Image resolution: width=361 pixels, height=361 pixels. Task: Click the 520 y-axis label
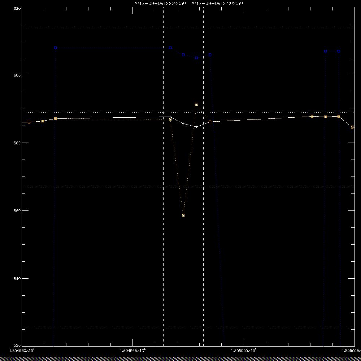(x=18, y=345)
